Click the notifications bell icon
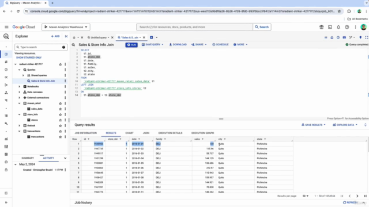Screen dimensions: 369x207 (x=338, y=27)
